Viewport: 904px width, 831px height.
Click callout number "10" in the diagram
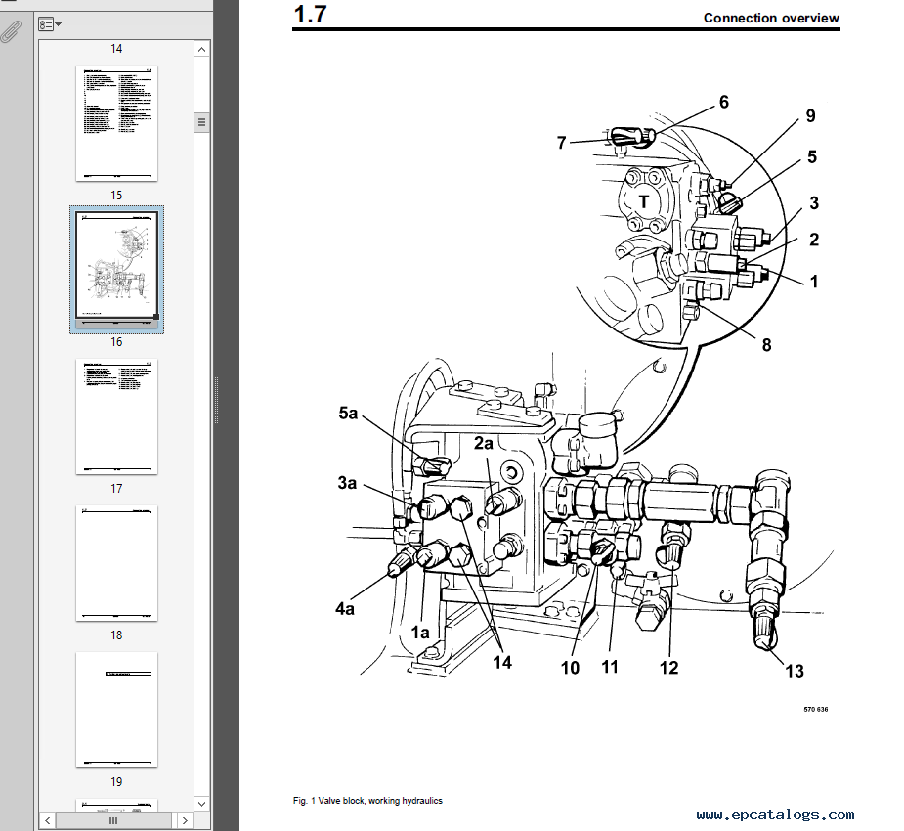tap(570, 668)
